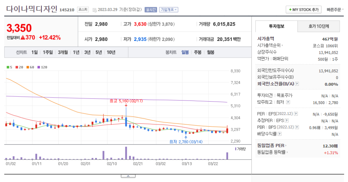Screen dimensions: 348x182
Task: Open the 빠른주문 dropdown
Action: pyautogui.click(x=335, y=9)
